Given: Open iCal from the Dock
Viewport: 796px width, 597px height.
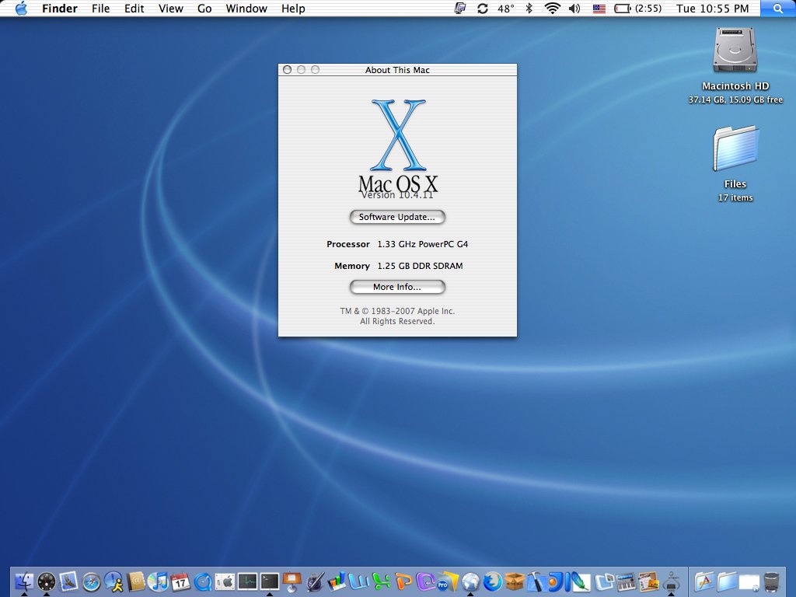Looking at the screenshot, I should (180, 581).
